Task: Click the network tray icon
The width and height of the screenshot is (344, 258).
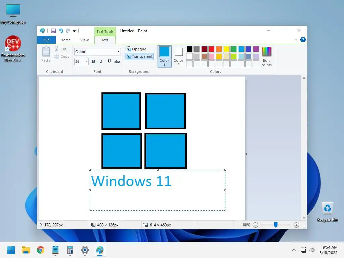Action: [x=304, y=250]
